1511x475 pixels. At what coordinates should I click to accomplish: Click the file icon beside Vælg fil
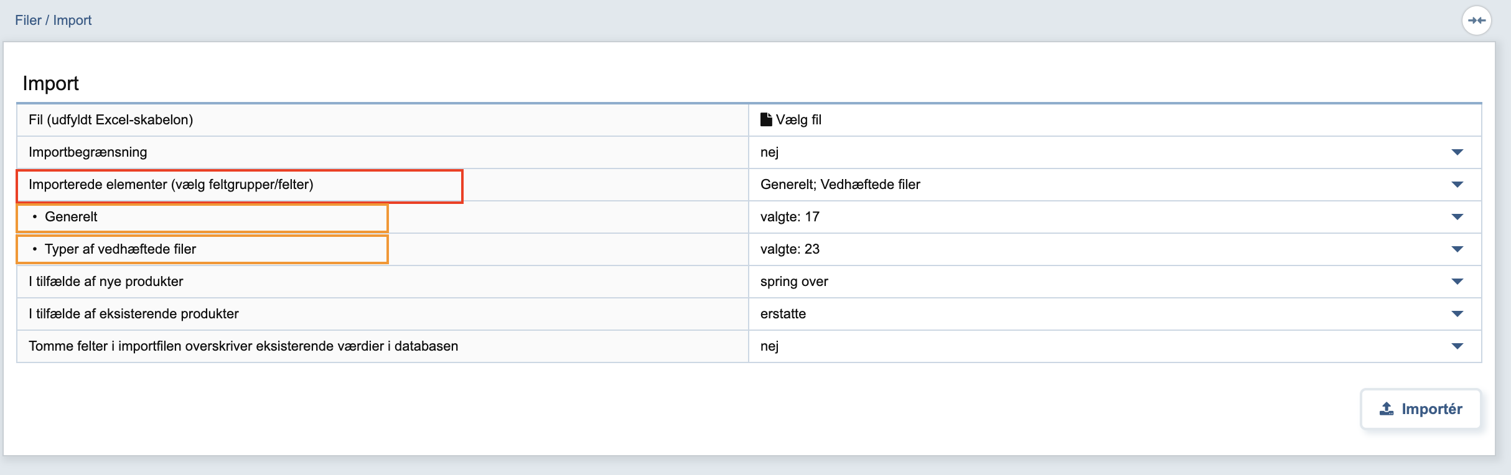(x=766, y=119)
